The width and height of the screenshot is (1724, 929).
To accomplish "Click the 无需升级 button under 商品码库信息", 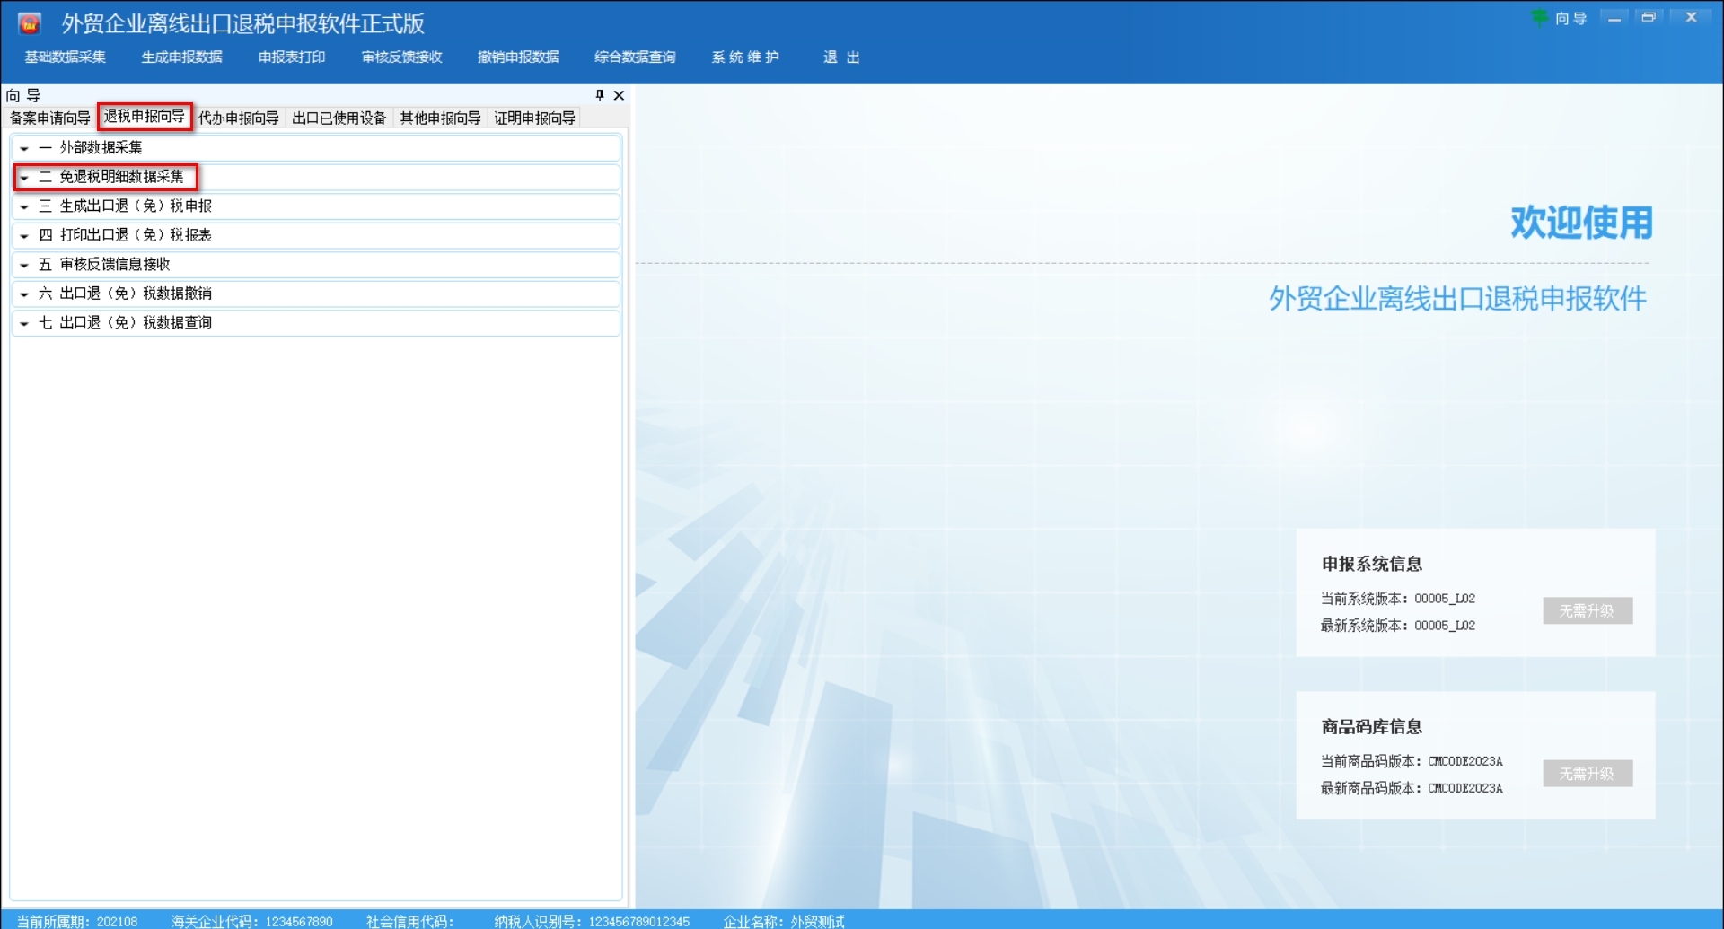I will pyautogui.click(x=1588, y=773).
